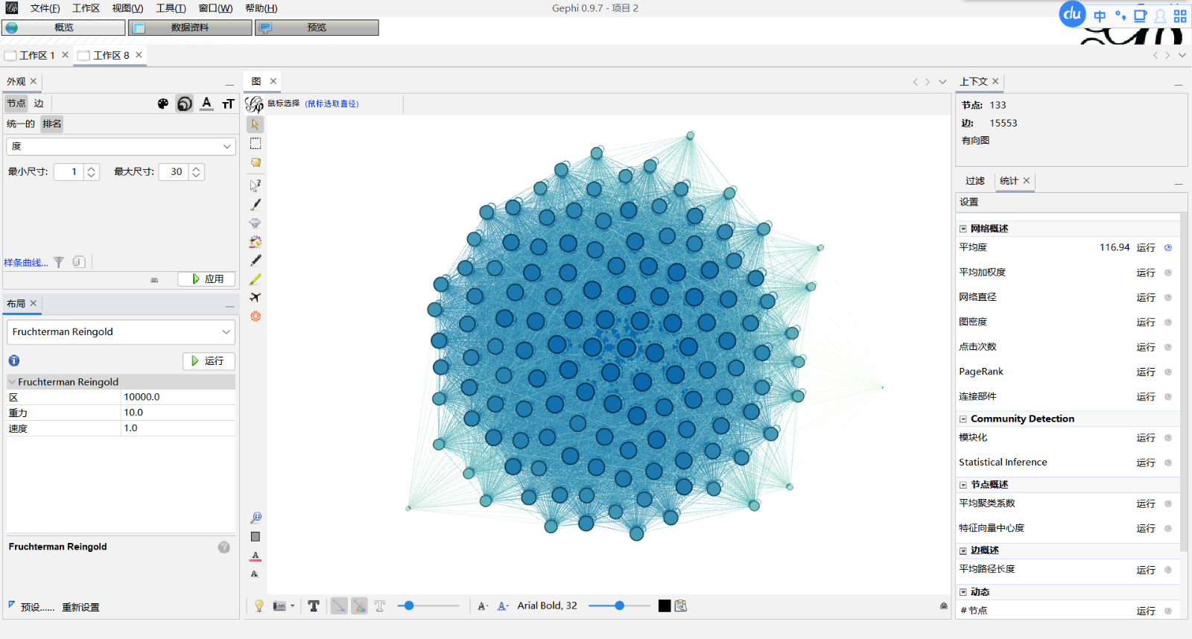The image size is (1192, 639).
Task: Open the Fruchterman Reingold layout dropdown
Action: [x=121, y=331]
